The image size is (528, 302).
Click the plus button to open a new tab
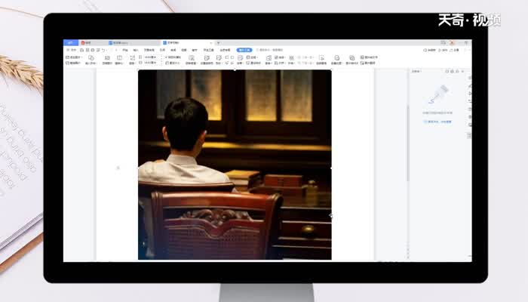point(218,43)
